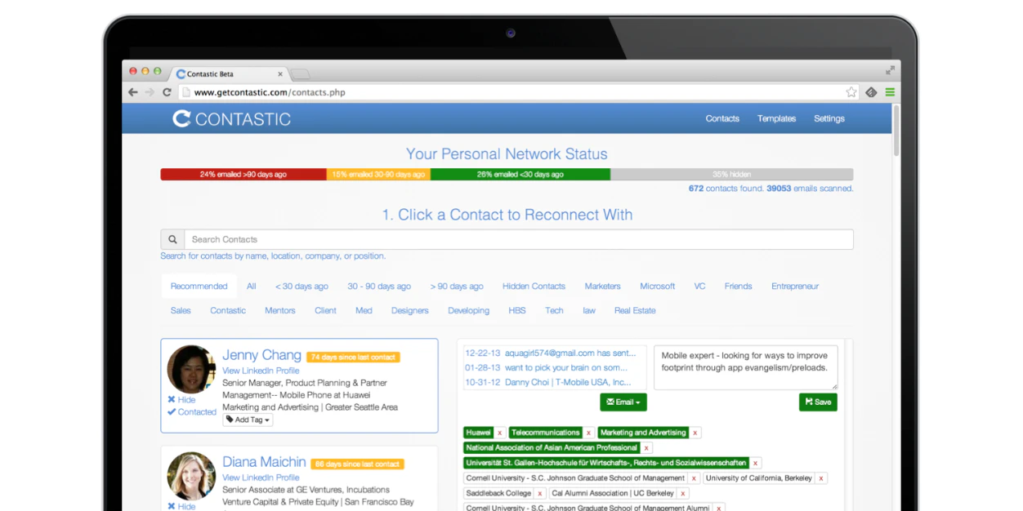This screenshot has height=511, width=1023.
Task: Click the red >90 days ago status segment
Action: tap(243, 175)
